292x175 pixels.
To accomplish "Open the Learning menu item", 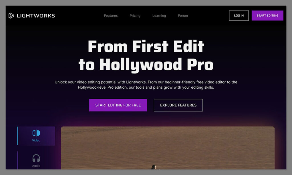I will pyautogui.click(x=159, y=16).
